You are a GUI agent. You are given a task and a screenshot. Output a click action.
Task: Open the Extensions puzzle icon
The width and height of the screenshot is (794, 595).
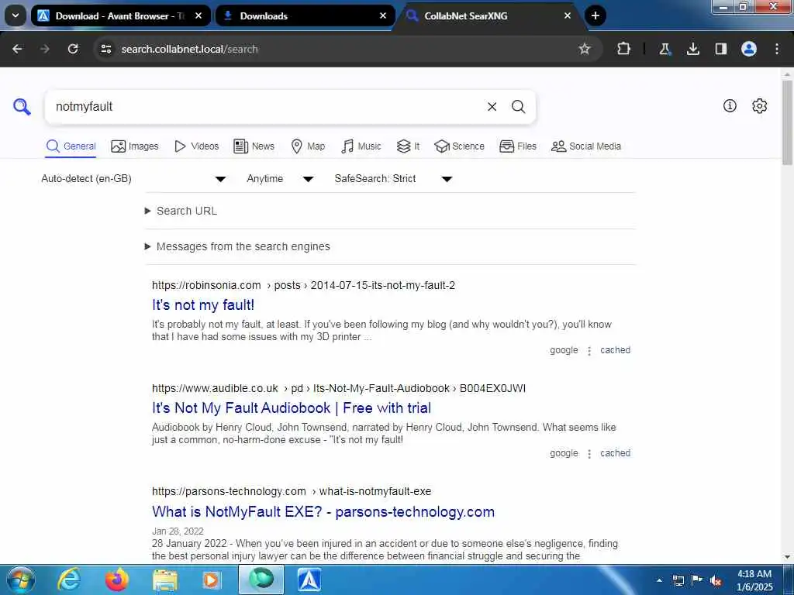point(624,49)
